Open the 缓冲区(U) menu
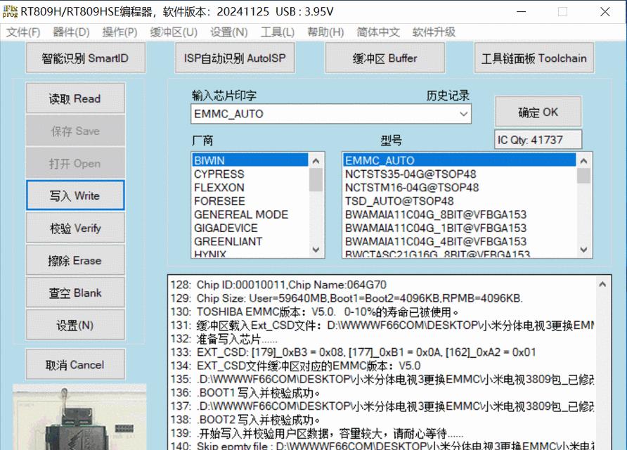627x450 pixels. 174,32
